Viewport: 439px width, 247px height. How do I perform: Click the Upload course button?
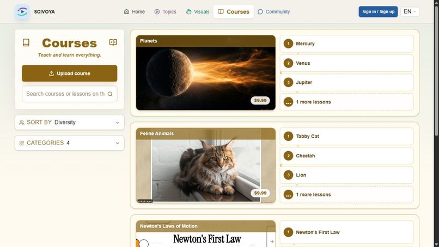69,73
